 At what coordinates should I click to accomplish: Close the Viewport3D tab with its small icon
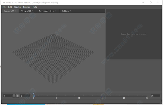point(15,11)
